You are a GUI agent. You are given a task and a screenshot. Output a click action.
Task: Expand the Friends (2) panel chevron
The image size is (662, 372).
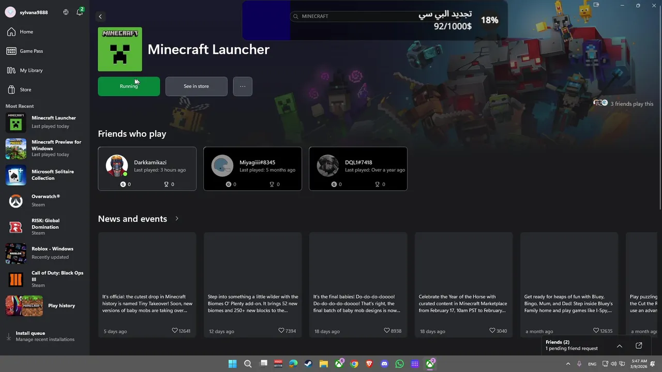tap(620, 346)
